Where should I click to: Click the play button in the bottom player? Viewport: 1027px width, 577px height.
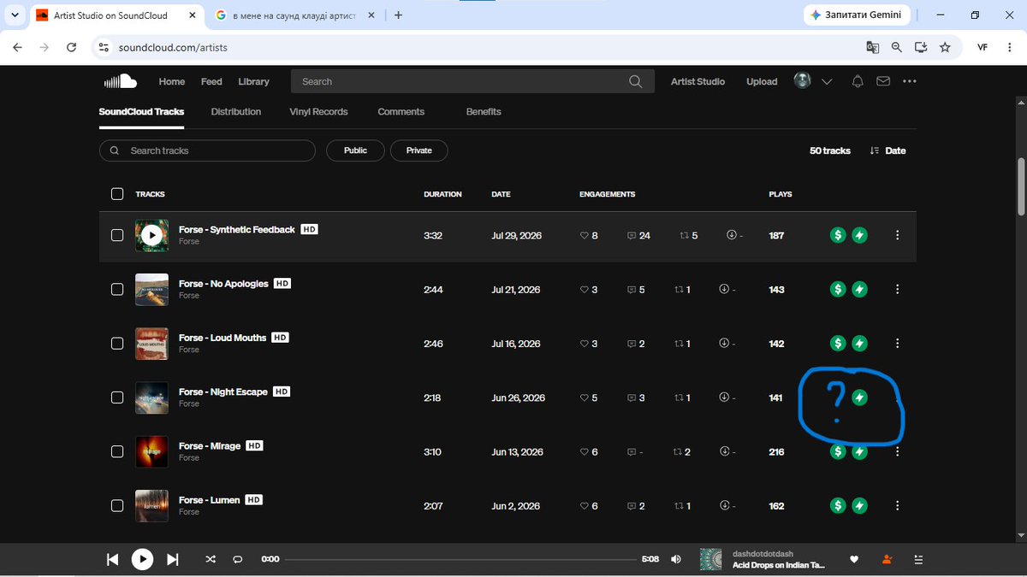(142, 559)
